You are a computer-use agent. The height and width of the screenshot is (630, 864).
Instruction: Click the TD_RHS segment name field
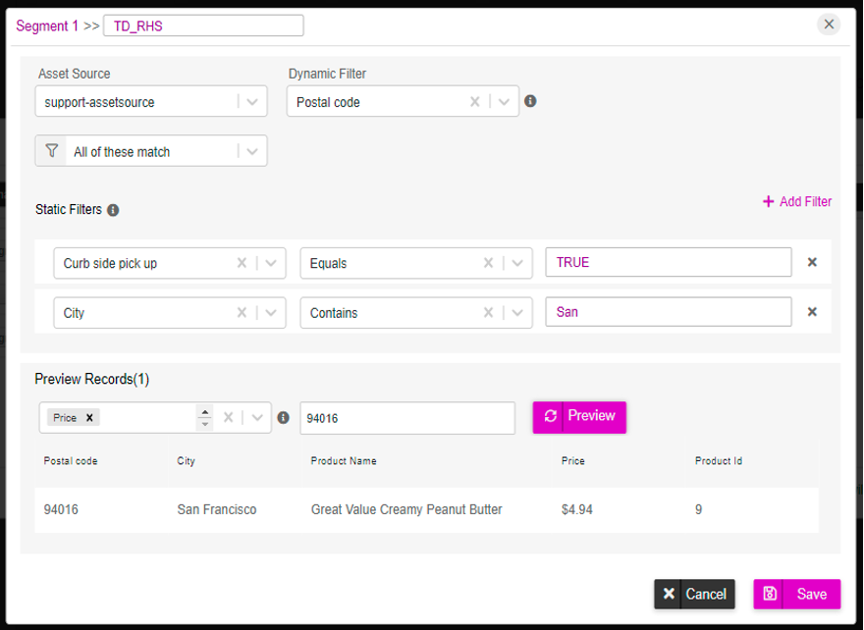(203, 26)
